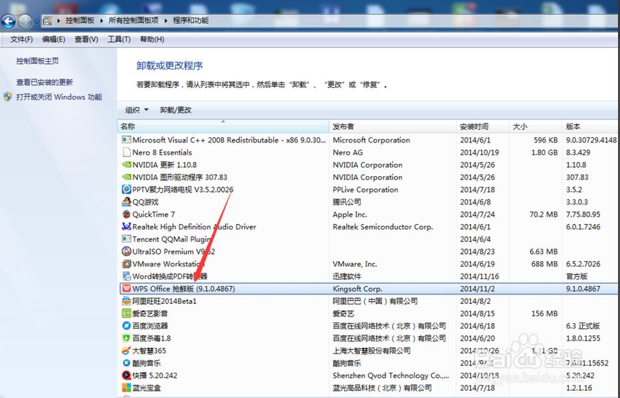Click publisher Apple Inc. cell

(x=350, y=214)
